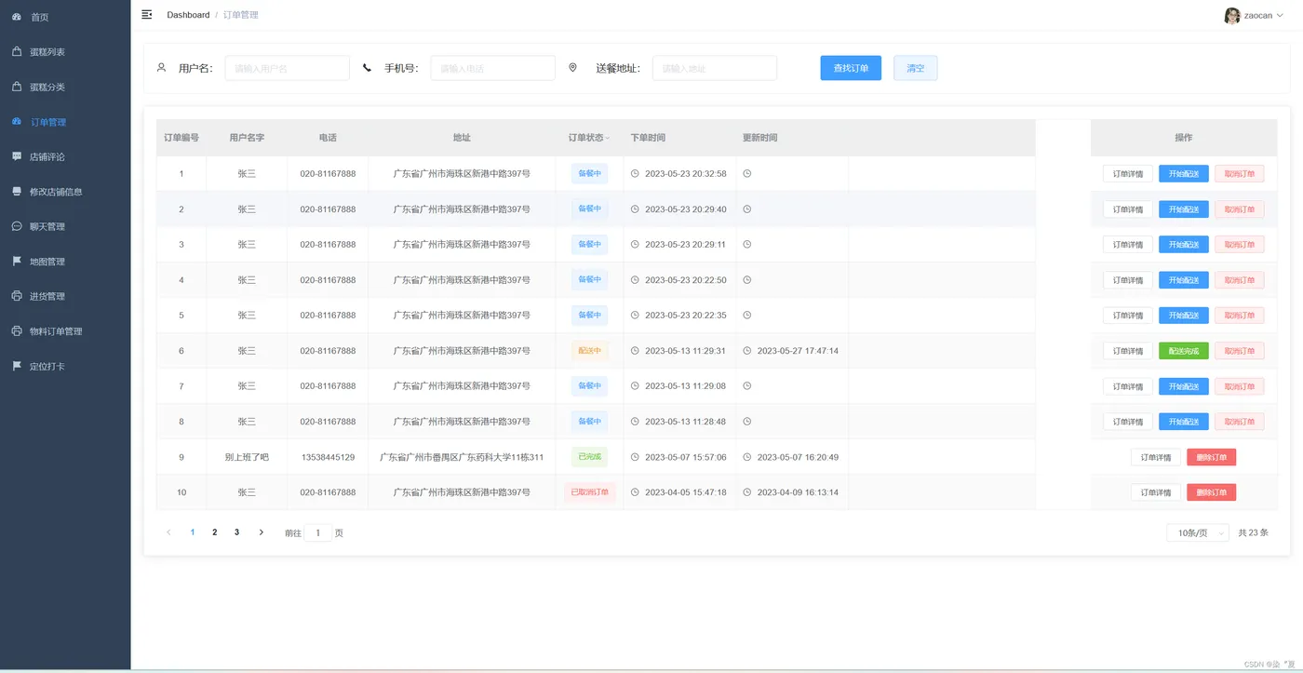
Task: Click the 订单编号 column header
Action: click(181, 138)
